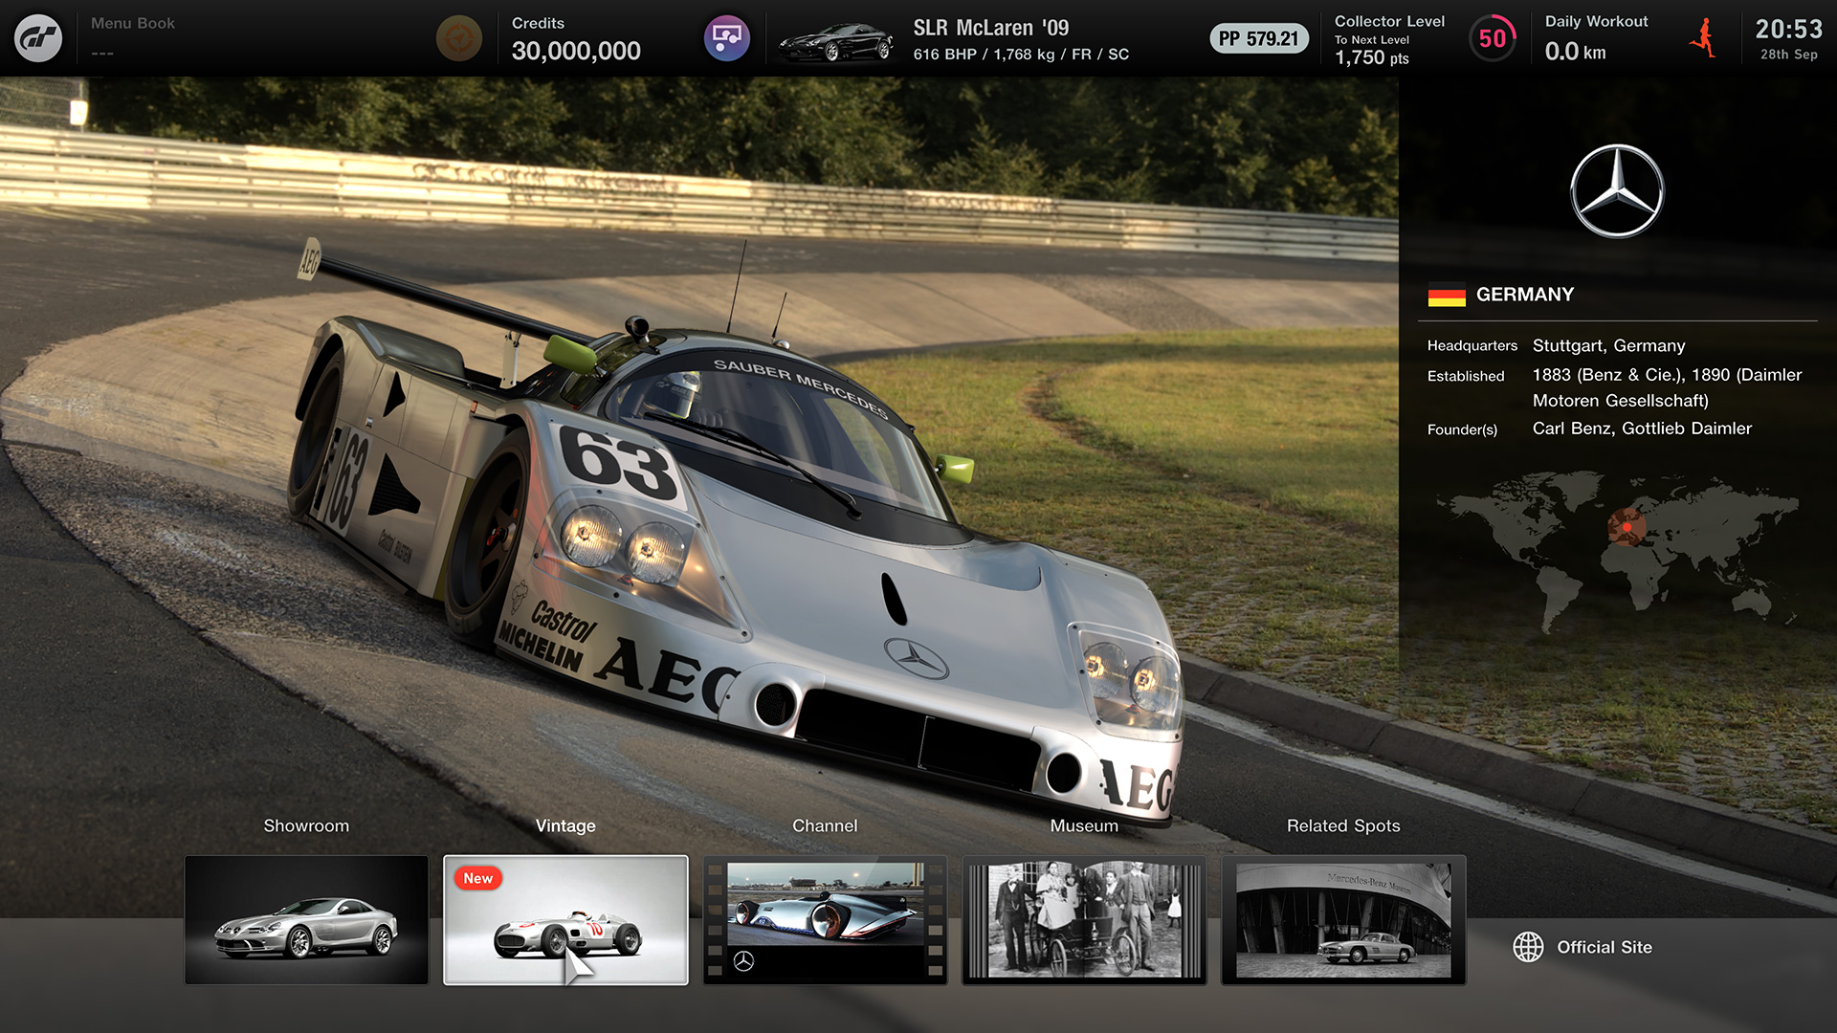Click the Daily Workout runner icon
The width and height of the screenshot is (1837, 1033).
[x=1704, y=38]
